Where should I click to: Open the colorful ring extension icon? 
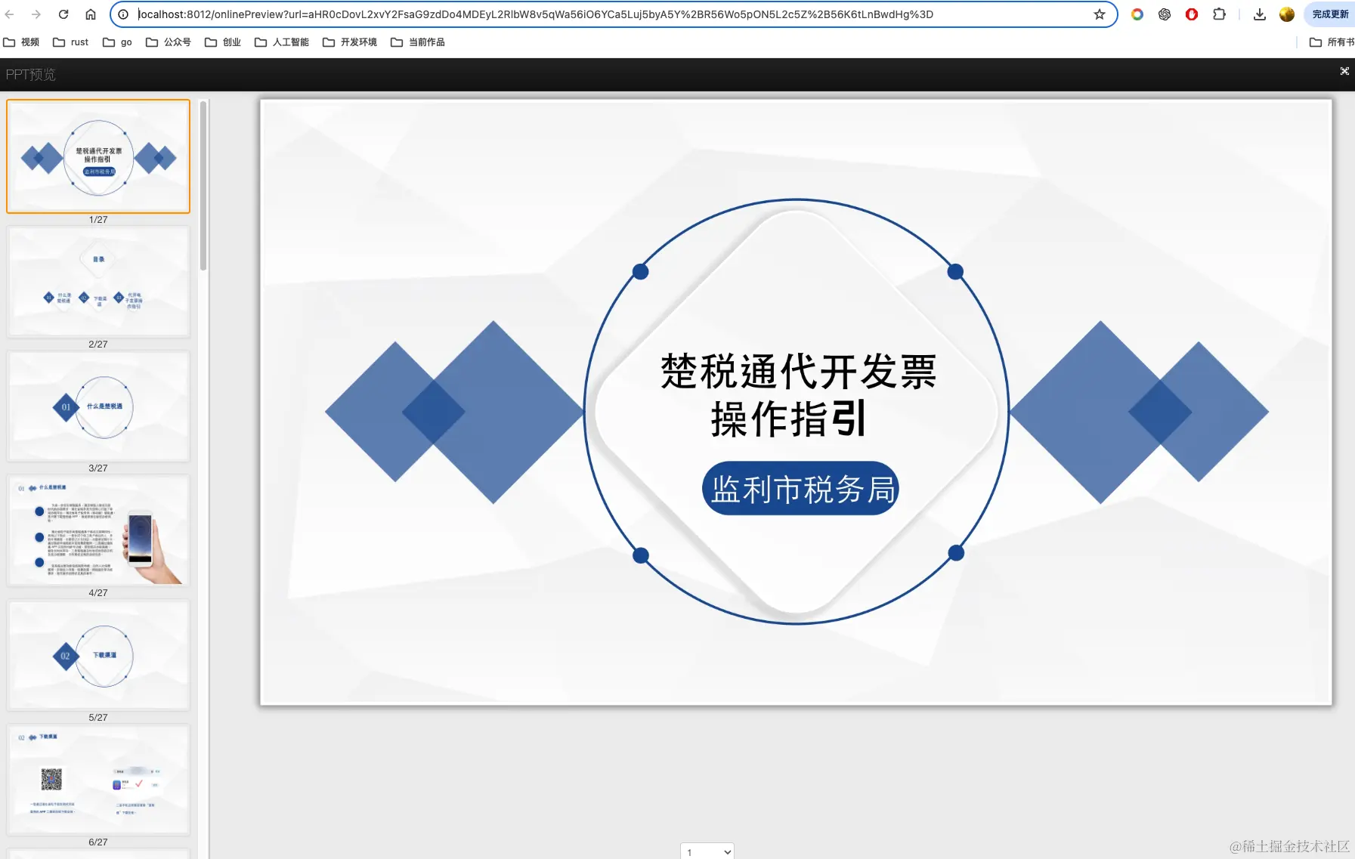[x=1137, y=14]
